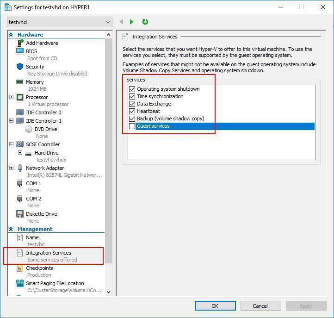The image size is (334, 318).
Task: Click the Cancel button
Action: [261, 306]
